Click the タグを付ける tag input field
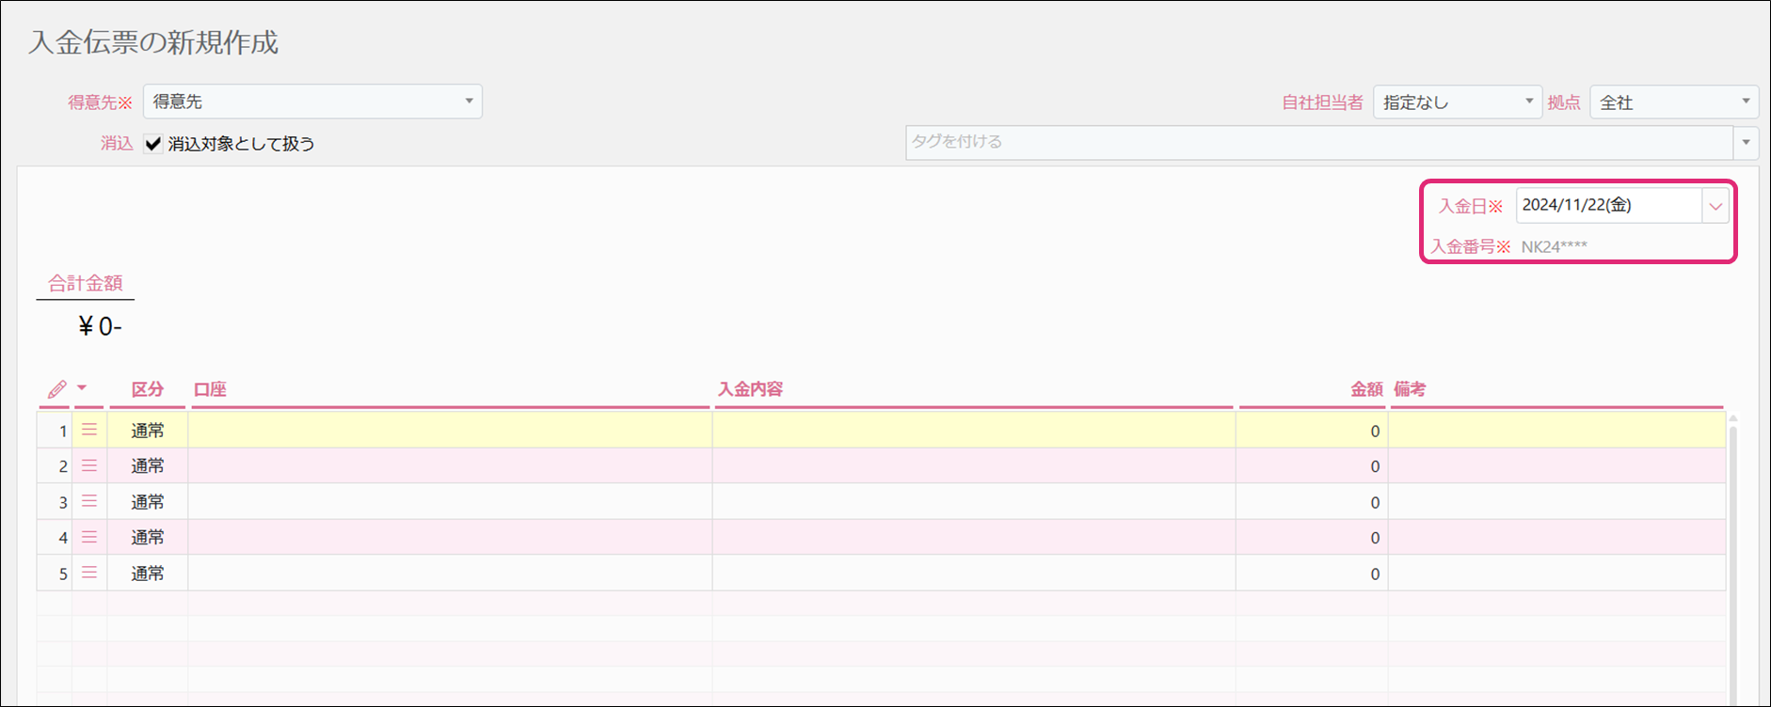1771x707 pixels. point(1317,143)
